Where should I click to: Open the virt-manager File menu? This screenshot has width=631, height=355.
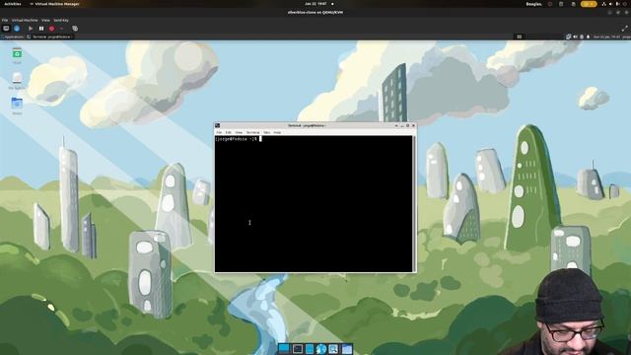tap(5, 20)
